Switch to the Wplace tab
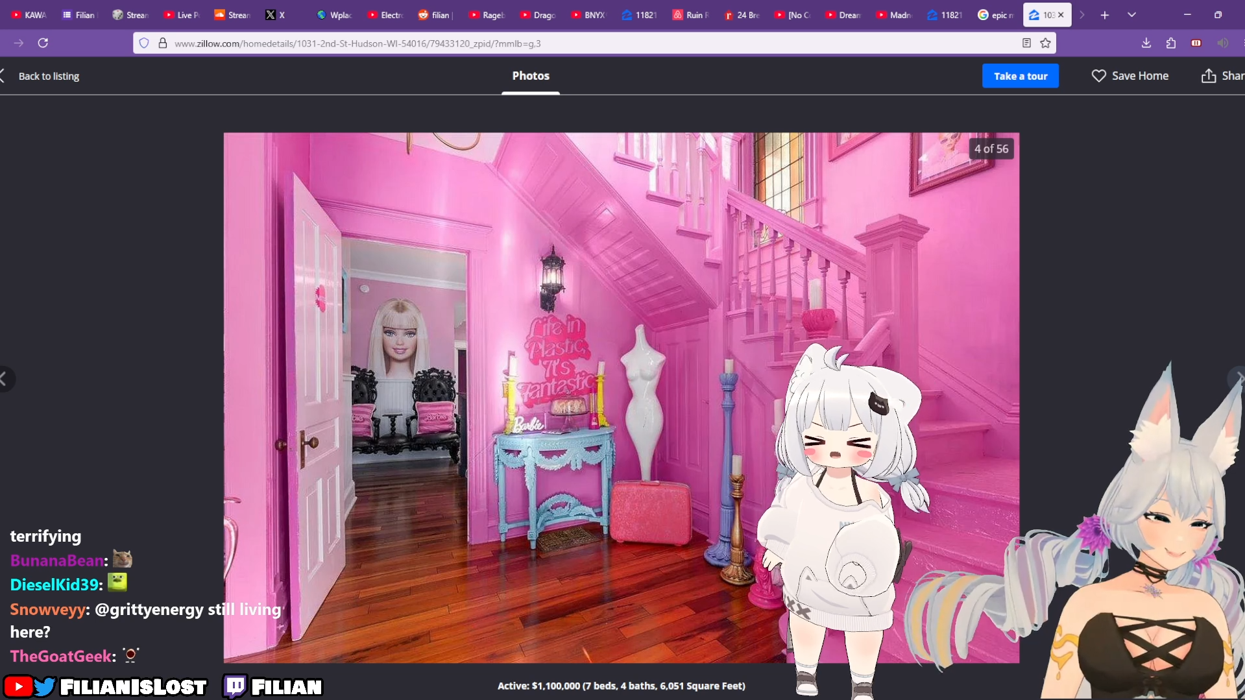 pos(335,15)
